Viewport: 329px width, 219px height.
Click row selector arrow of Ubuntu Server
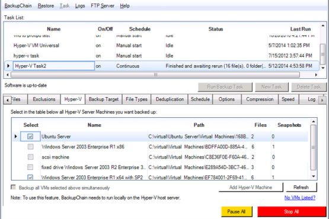coord(16,136)
